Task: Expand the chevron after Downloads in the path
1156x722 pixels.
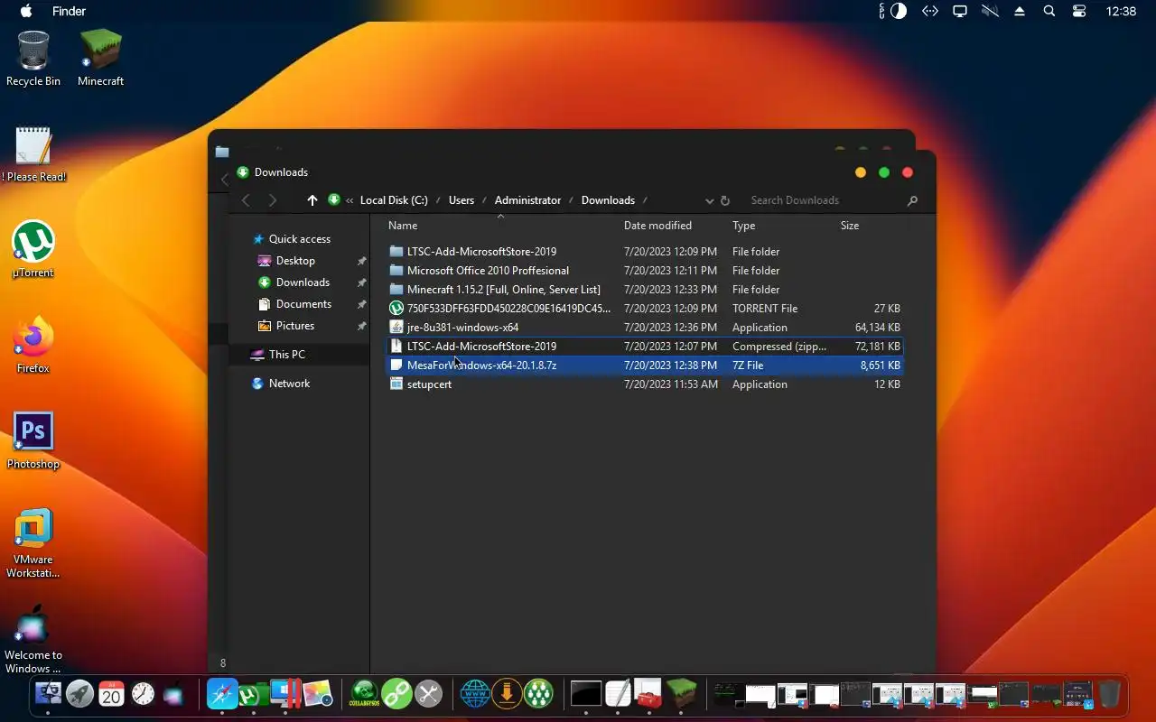Action: click(x=646, y=200)
